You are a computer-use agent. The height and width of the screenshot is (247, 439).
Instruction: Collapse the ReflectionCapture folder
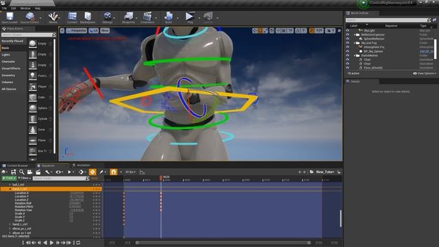pyautogui.click(x=355, y=35)
